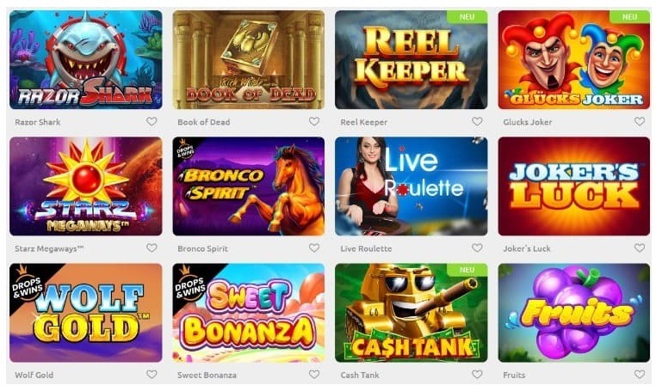This screenshot has width=656, height=391.
Task: Toggle favorite heart for Joker's Luck
Action: click(640, 248)
